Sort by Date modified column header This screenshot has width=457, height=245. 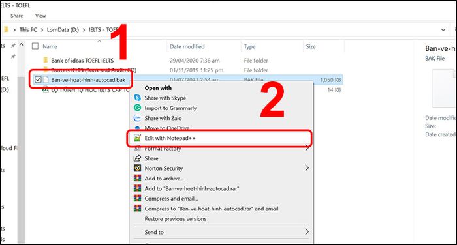(187, 46)
